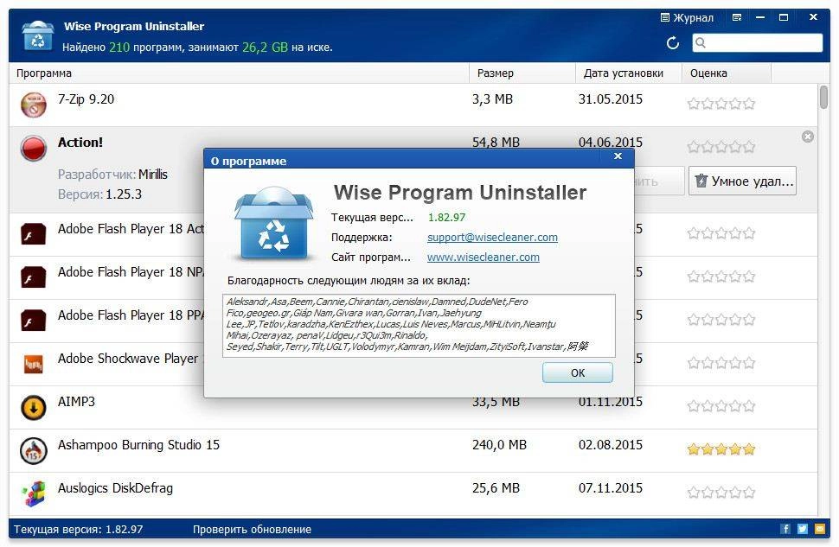Screen dimensions: 839x547
Task: Click the magnifier icon in the search box
Action: [x=701, y=43]
